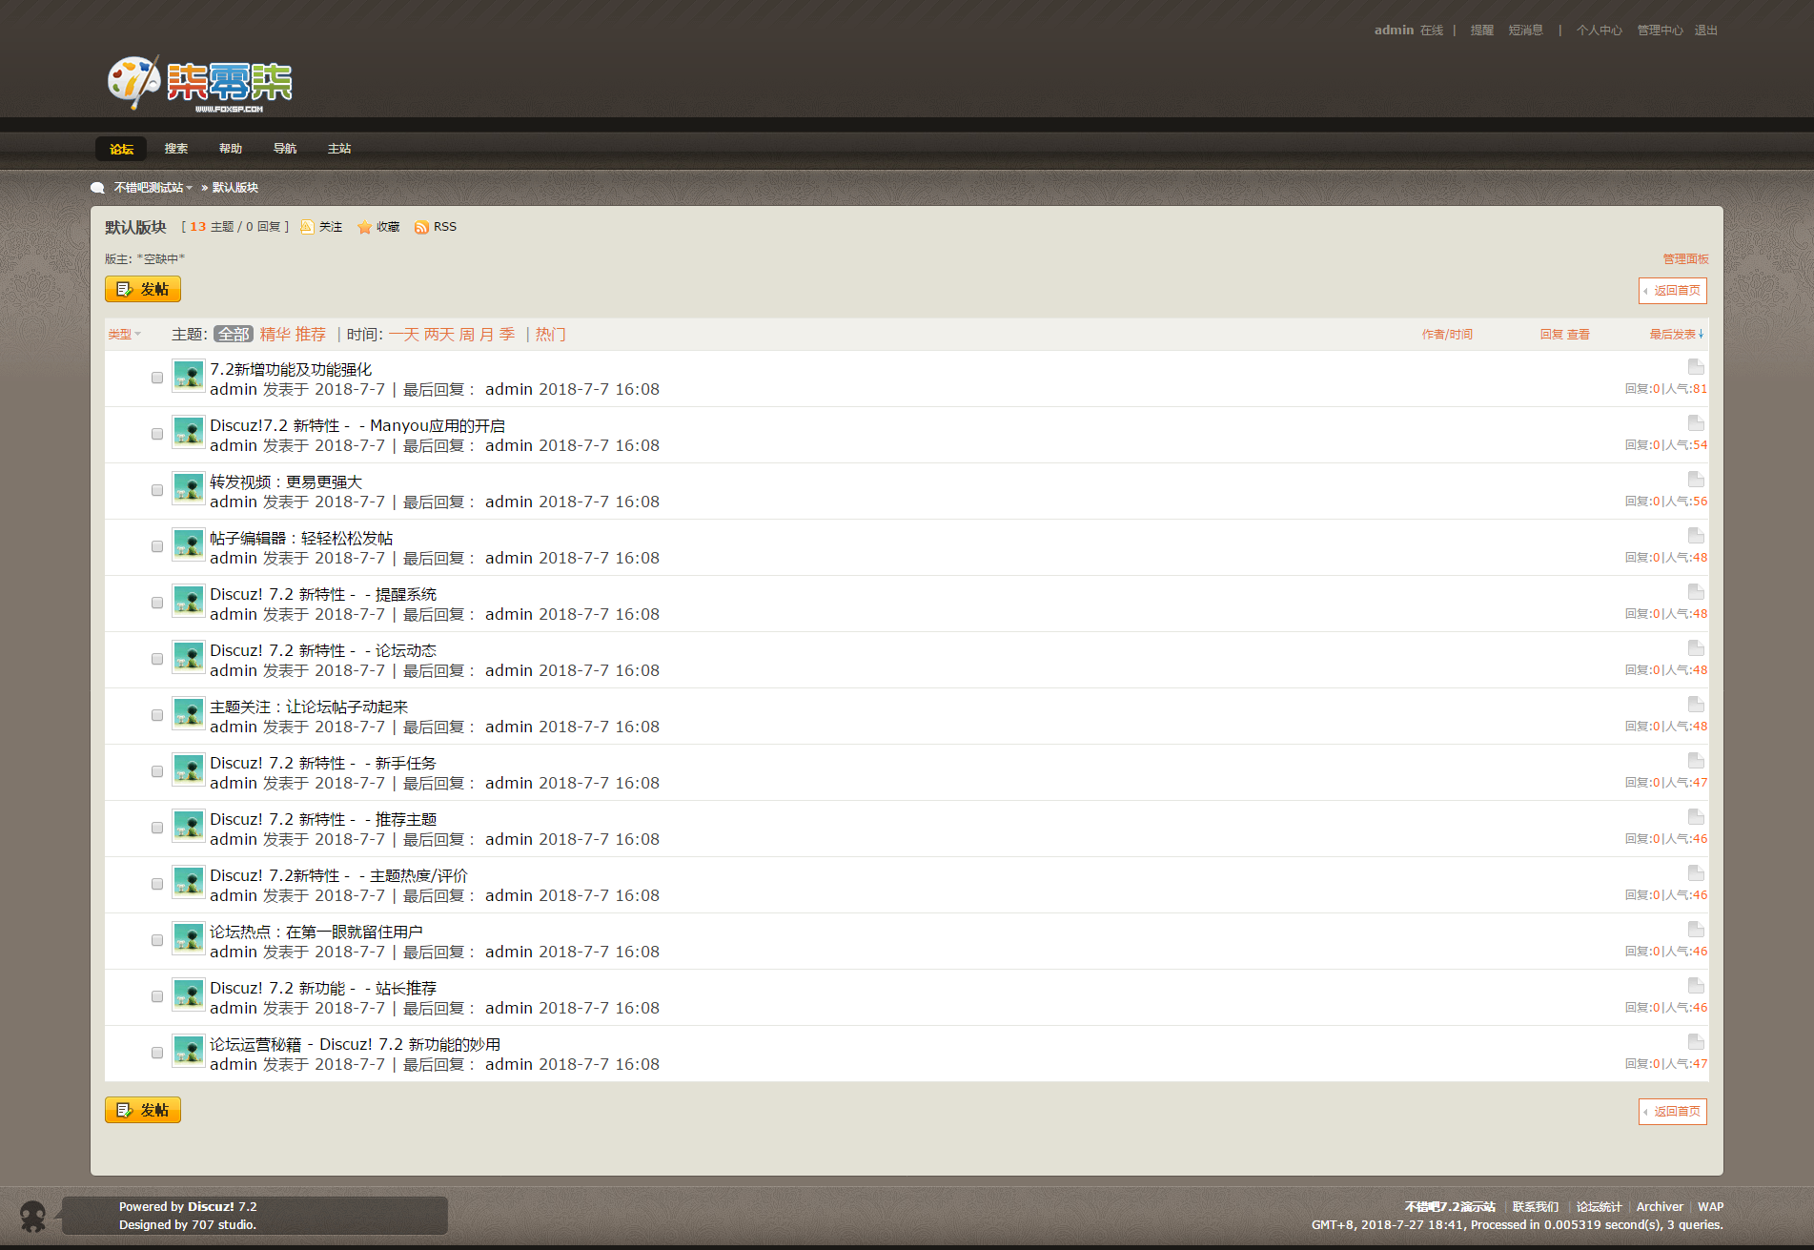Open the 论坛统计 footer link
The width and height of the screenshot is (1814, 1250).
1599,1207
